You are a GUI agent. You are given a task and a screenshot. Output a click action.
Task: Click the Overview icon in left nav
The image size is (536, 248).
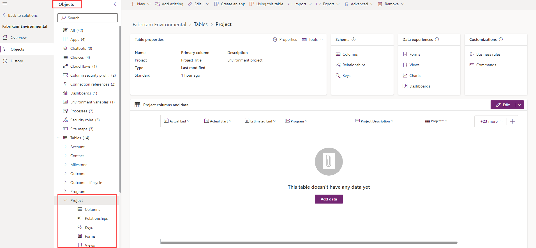coord(5,37)
